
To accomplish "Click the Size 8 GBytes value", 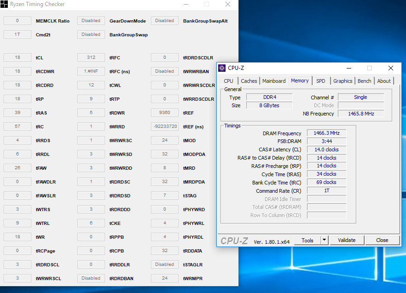I will coord(269,105).
